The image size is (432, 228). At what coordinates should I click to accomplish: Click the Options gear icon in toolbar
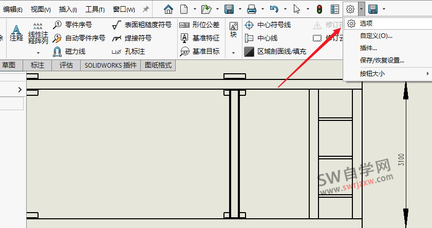(350, 9)
